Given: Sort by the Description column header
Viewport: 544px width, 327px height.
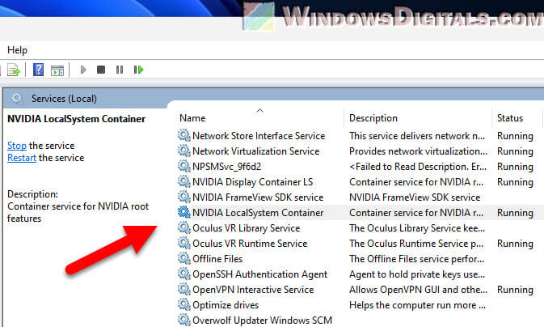Looking at the screenshot, I should (x=373, y=118).
